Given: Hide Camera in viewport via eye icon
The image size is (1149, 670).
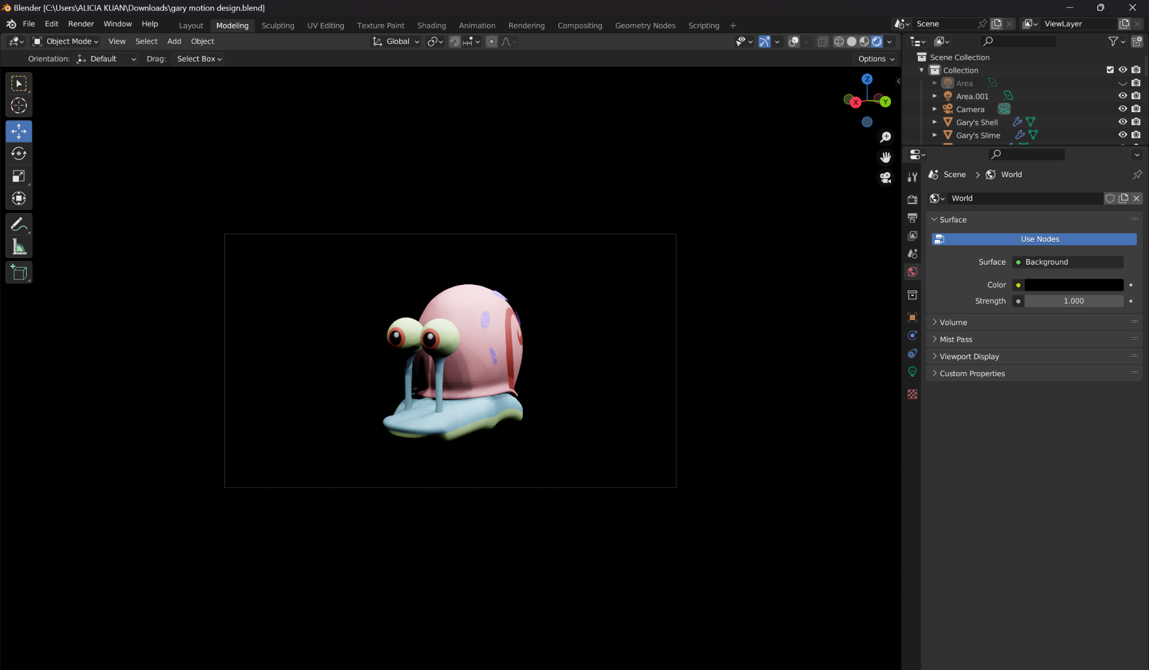Looking at the screenshot, I should coord(1123,109).
